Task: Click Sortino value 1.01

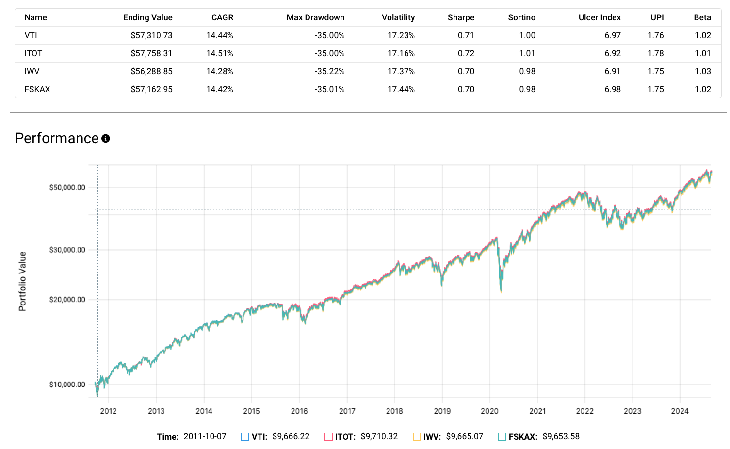Action: [x=527, y=53]
